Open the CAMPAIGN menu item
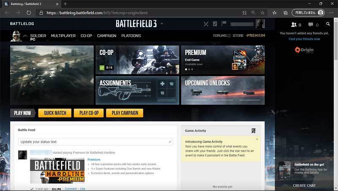Screen dimensions: 338x191 click(106, 36)
